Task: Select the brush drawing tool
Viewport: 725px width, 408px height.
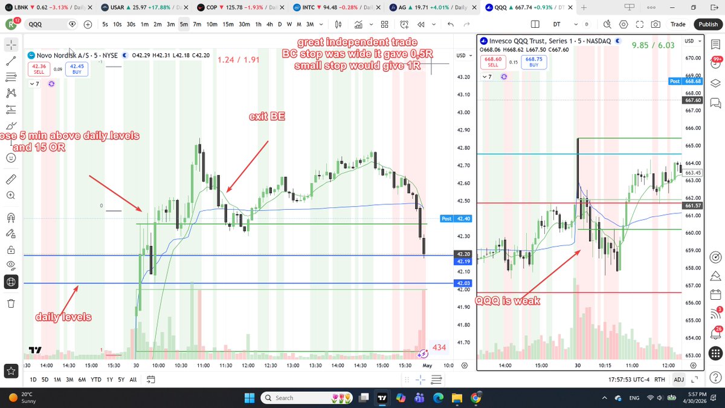Action: (11, 125)
